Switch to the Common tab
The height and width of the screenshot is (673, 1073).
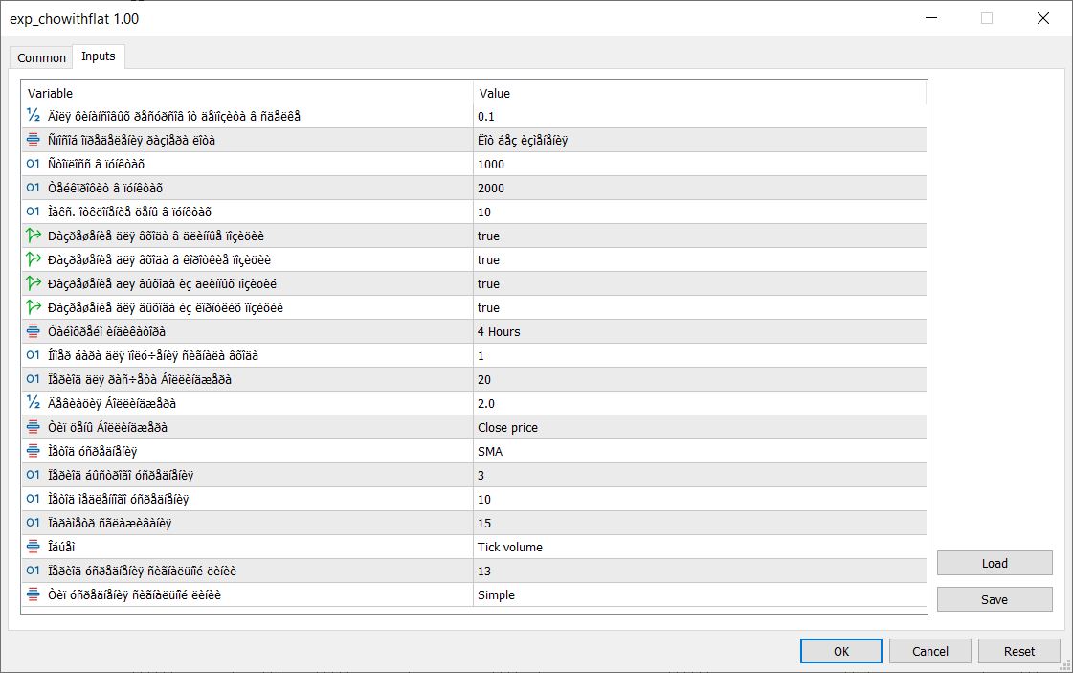[x=42, y=57]
